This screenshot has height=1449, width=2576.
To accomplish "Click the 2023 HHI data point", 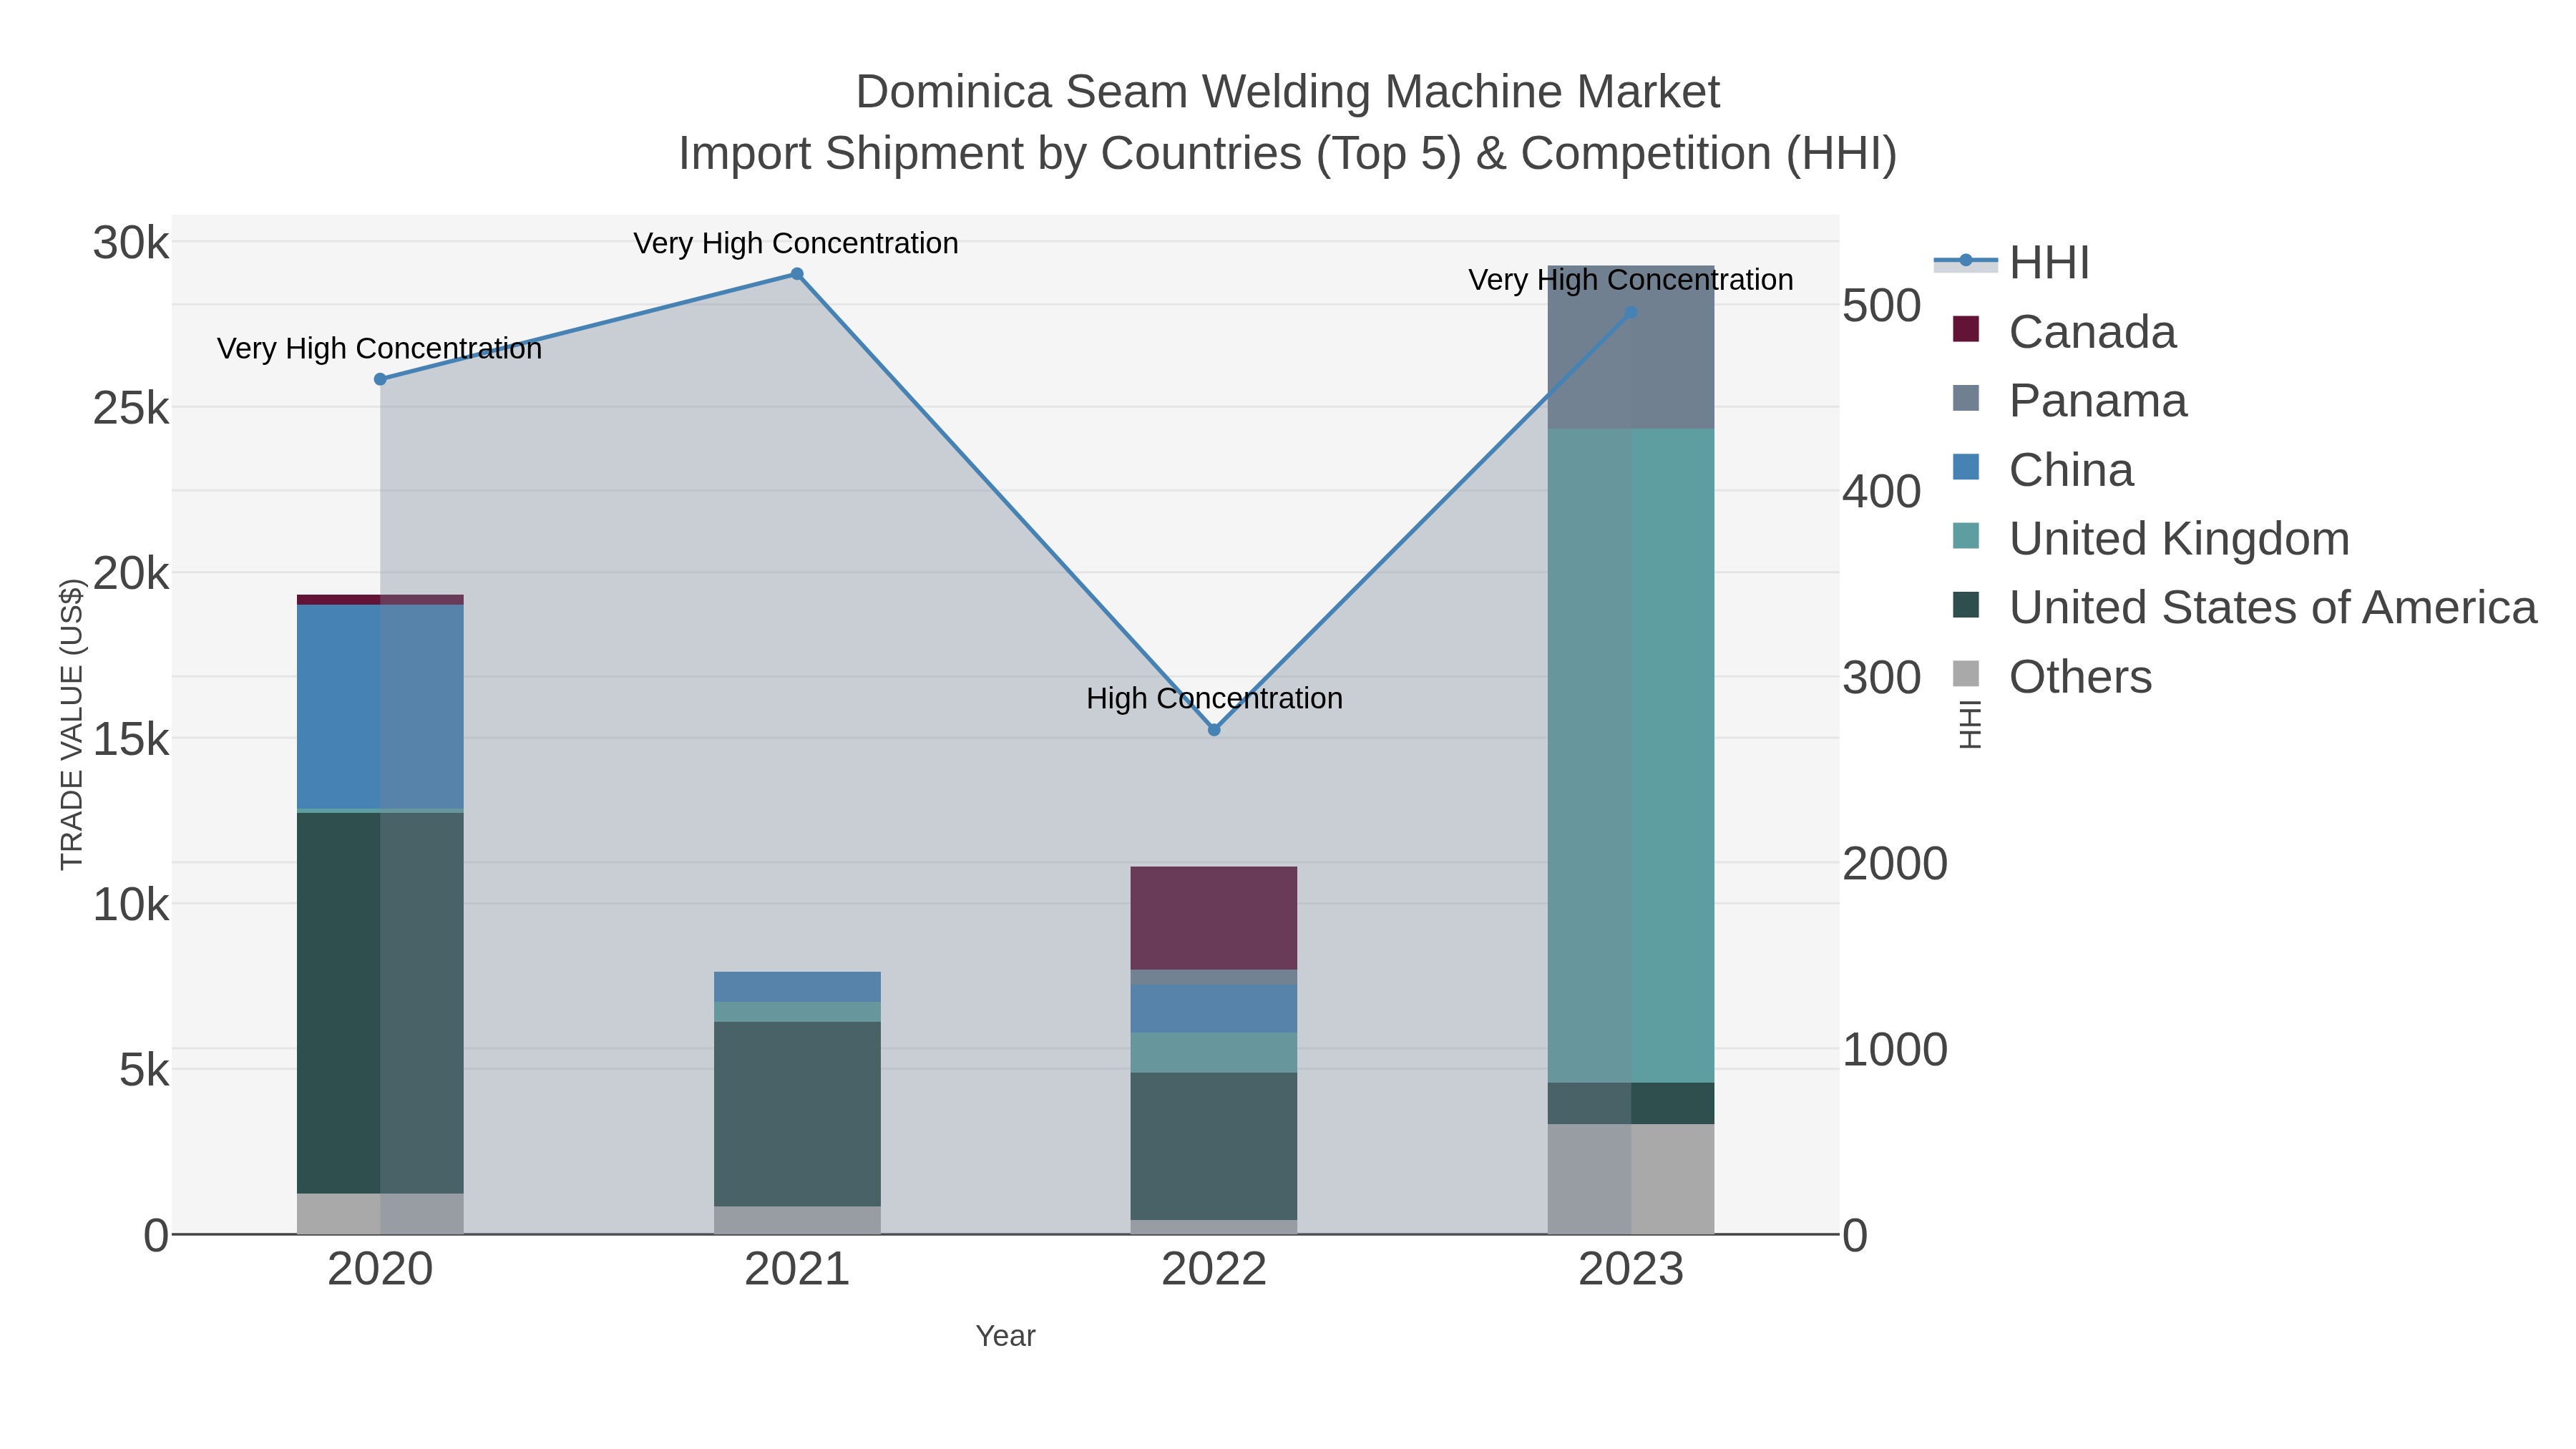I will [1631, 313].
